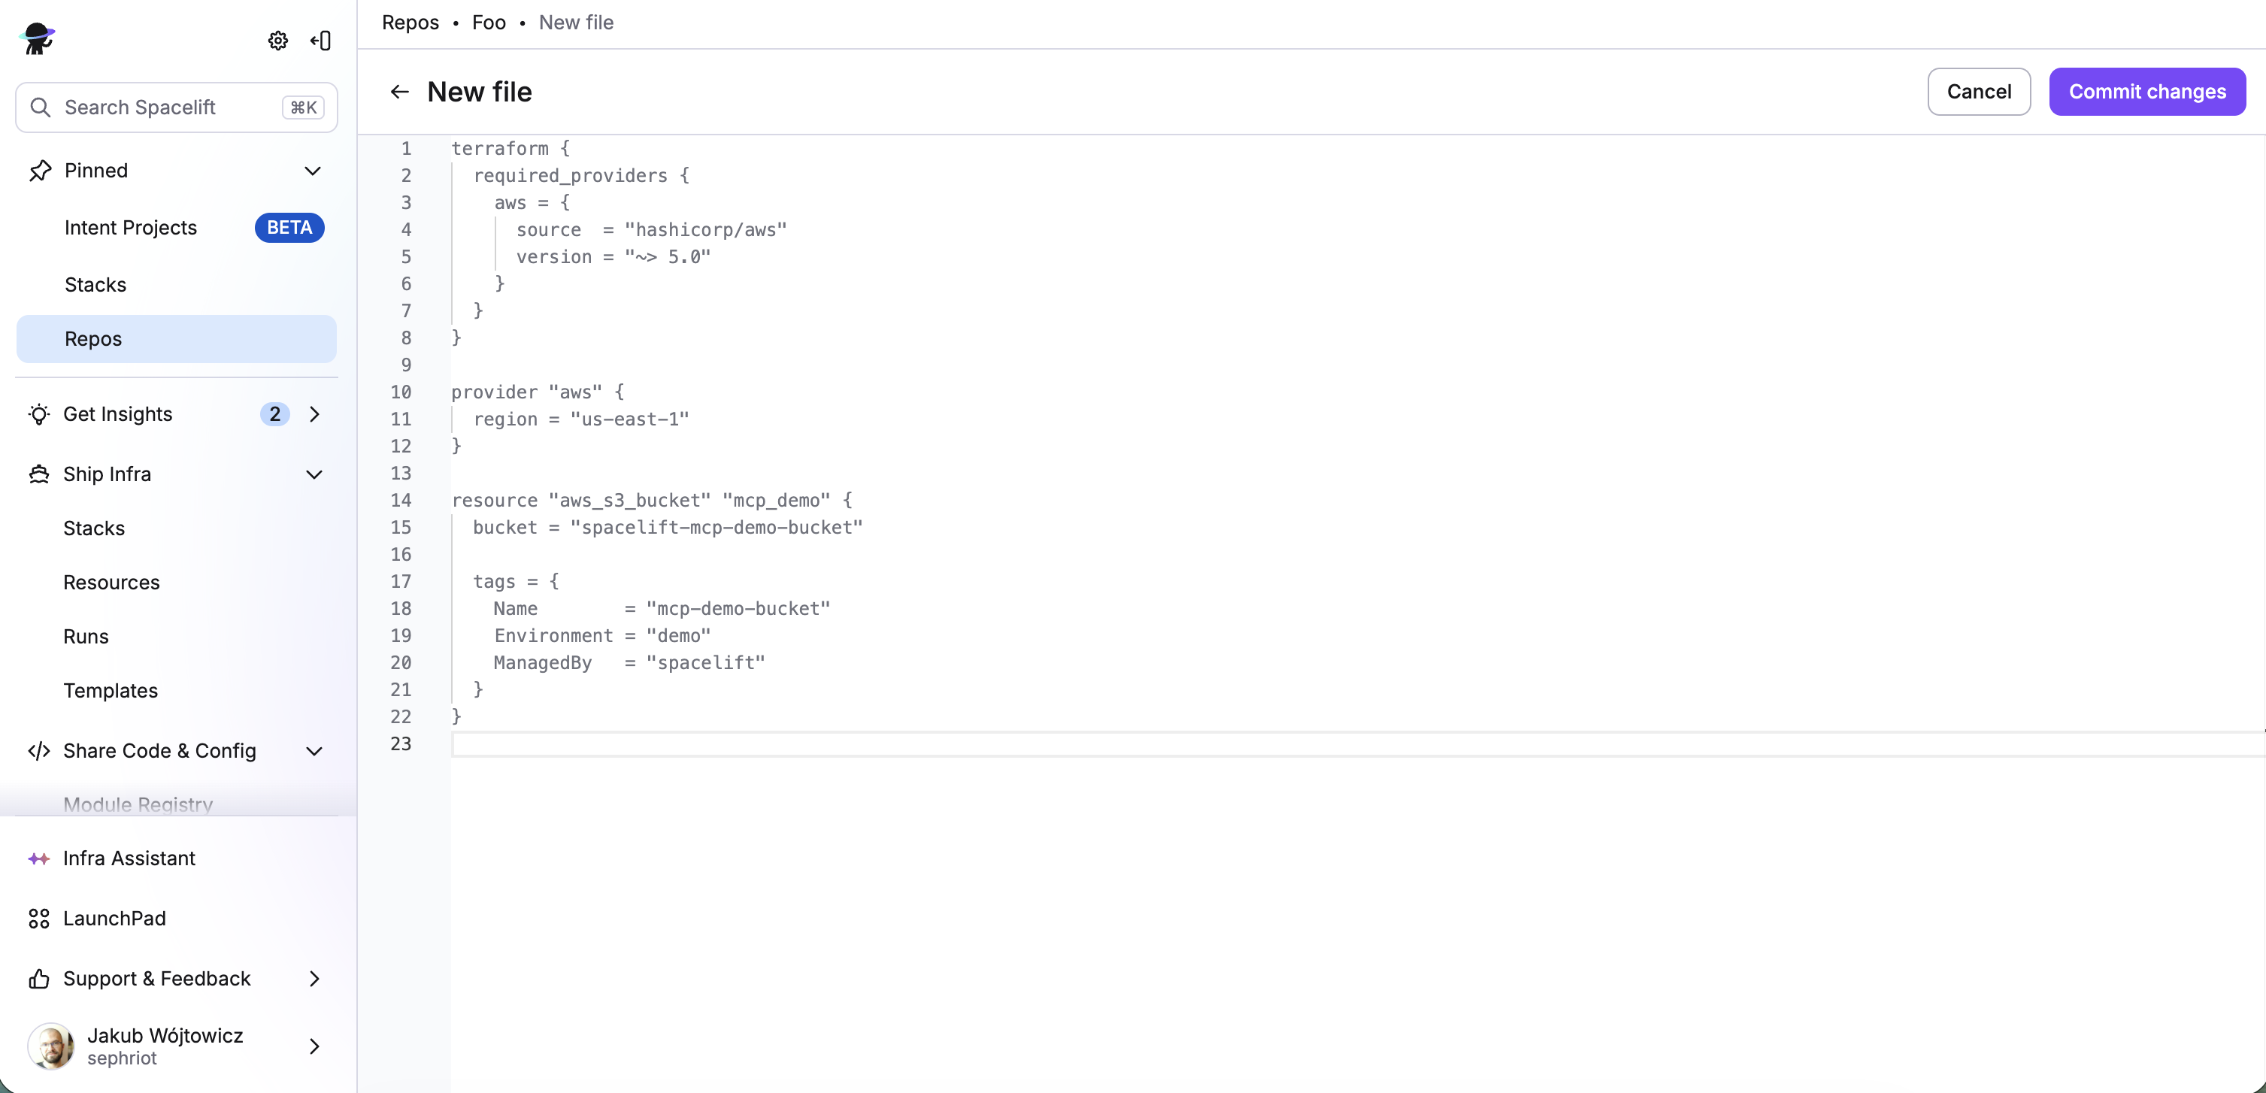
Task: Click the Infra Assistant sparkles icon
Action: (40, 858)
